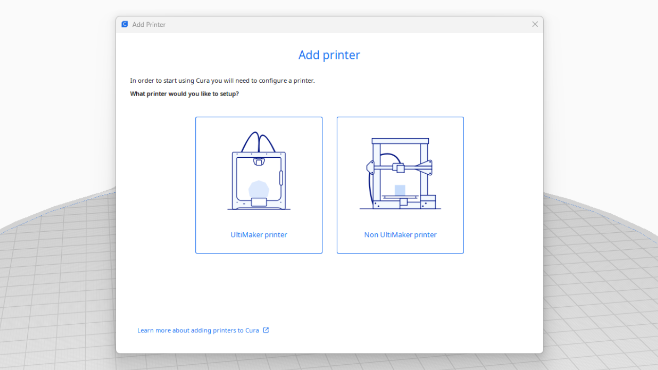This screenshot has width=658, height=370.
Task: Select the UltiMaker printer illustration
Action: point(259,172)
